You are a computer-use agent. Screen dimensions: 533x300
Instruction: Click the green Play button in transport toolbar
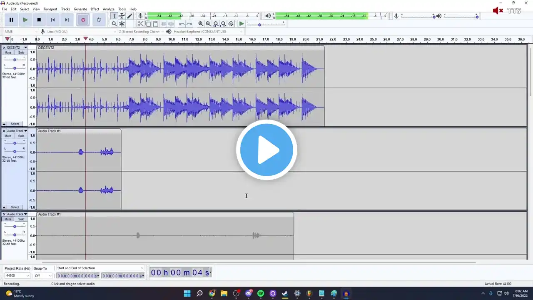tap(25, 20)
